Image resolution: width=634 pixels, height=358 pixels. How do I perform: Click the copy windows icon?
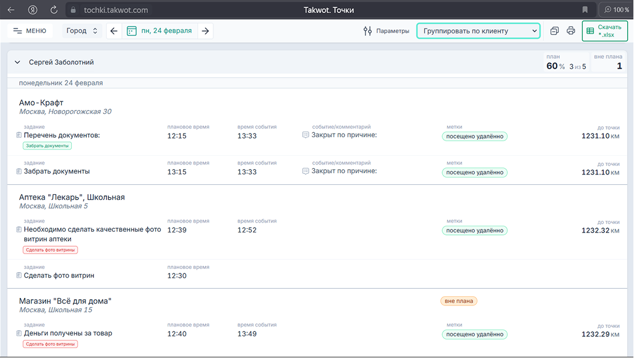click(554, 31)
